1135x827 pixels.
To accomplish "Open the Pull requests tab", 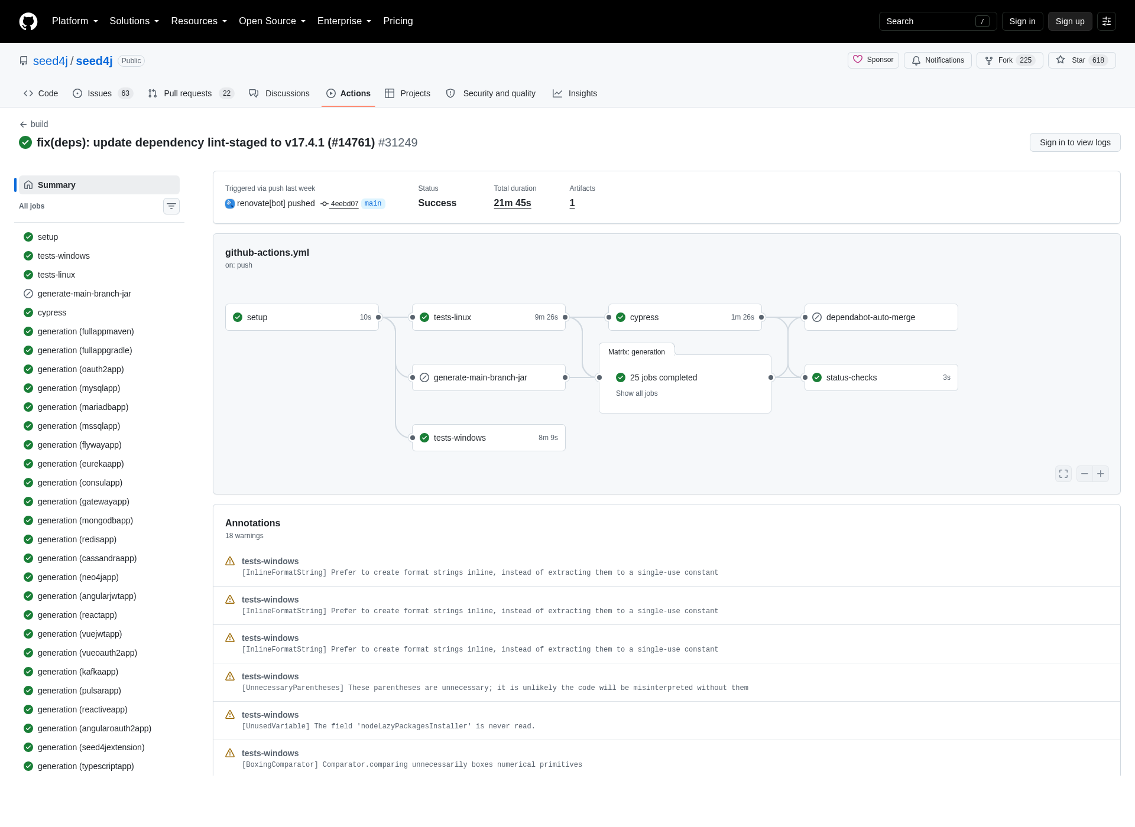I will point(191,93).
